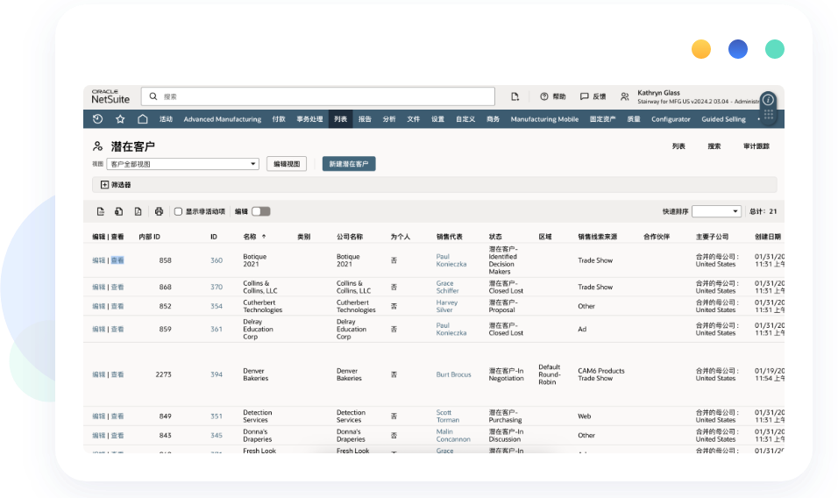Open the create new document icon
The height and width of the screenshot is (498, 838).
tap(515, 96)
